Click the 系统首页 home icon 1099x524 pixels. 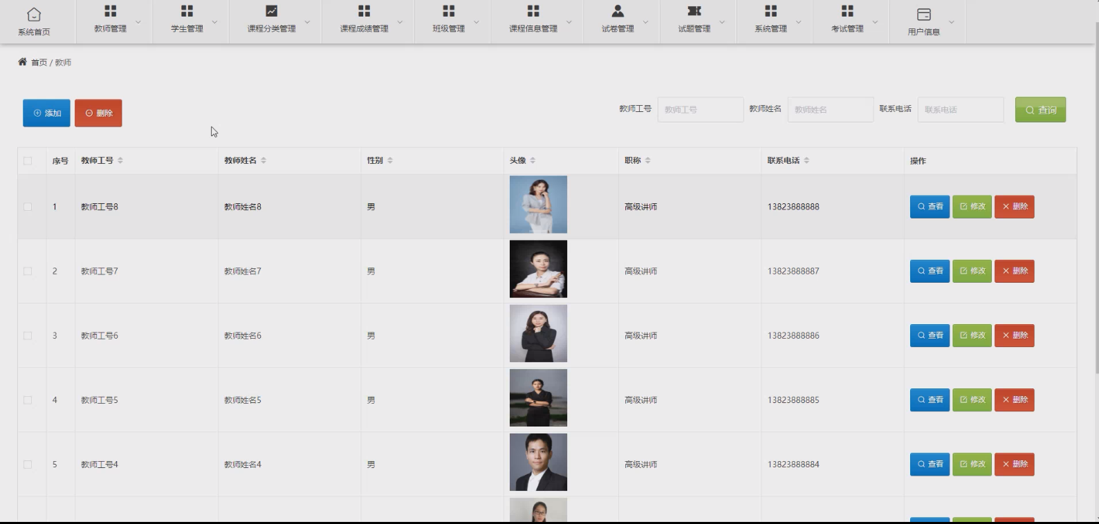click(x=34, y=15)
